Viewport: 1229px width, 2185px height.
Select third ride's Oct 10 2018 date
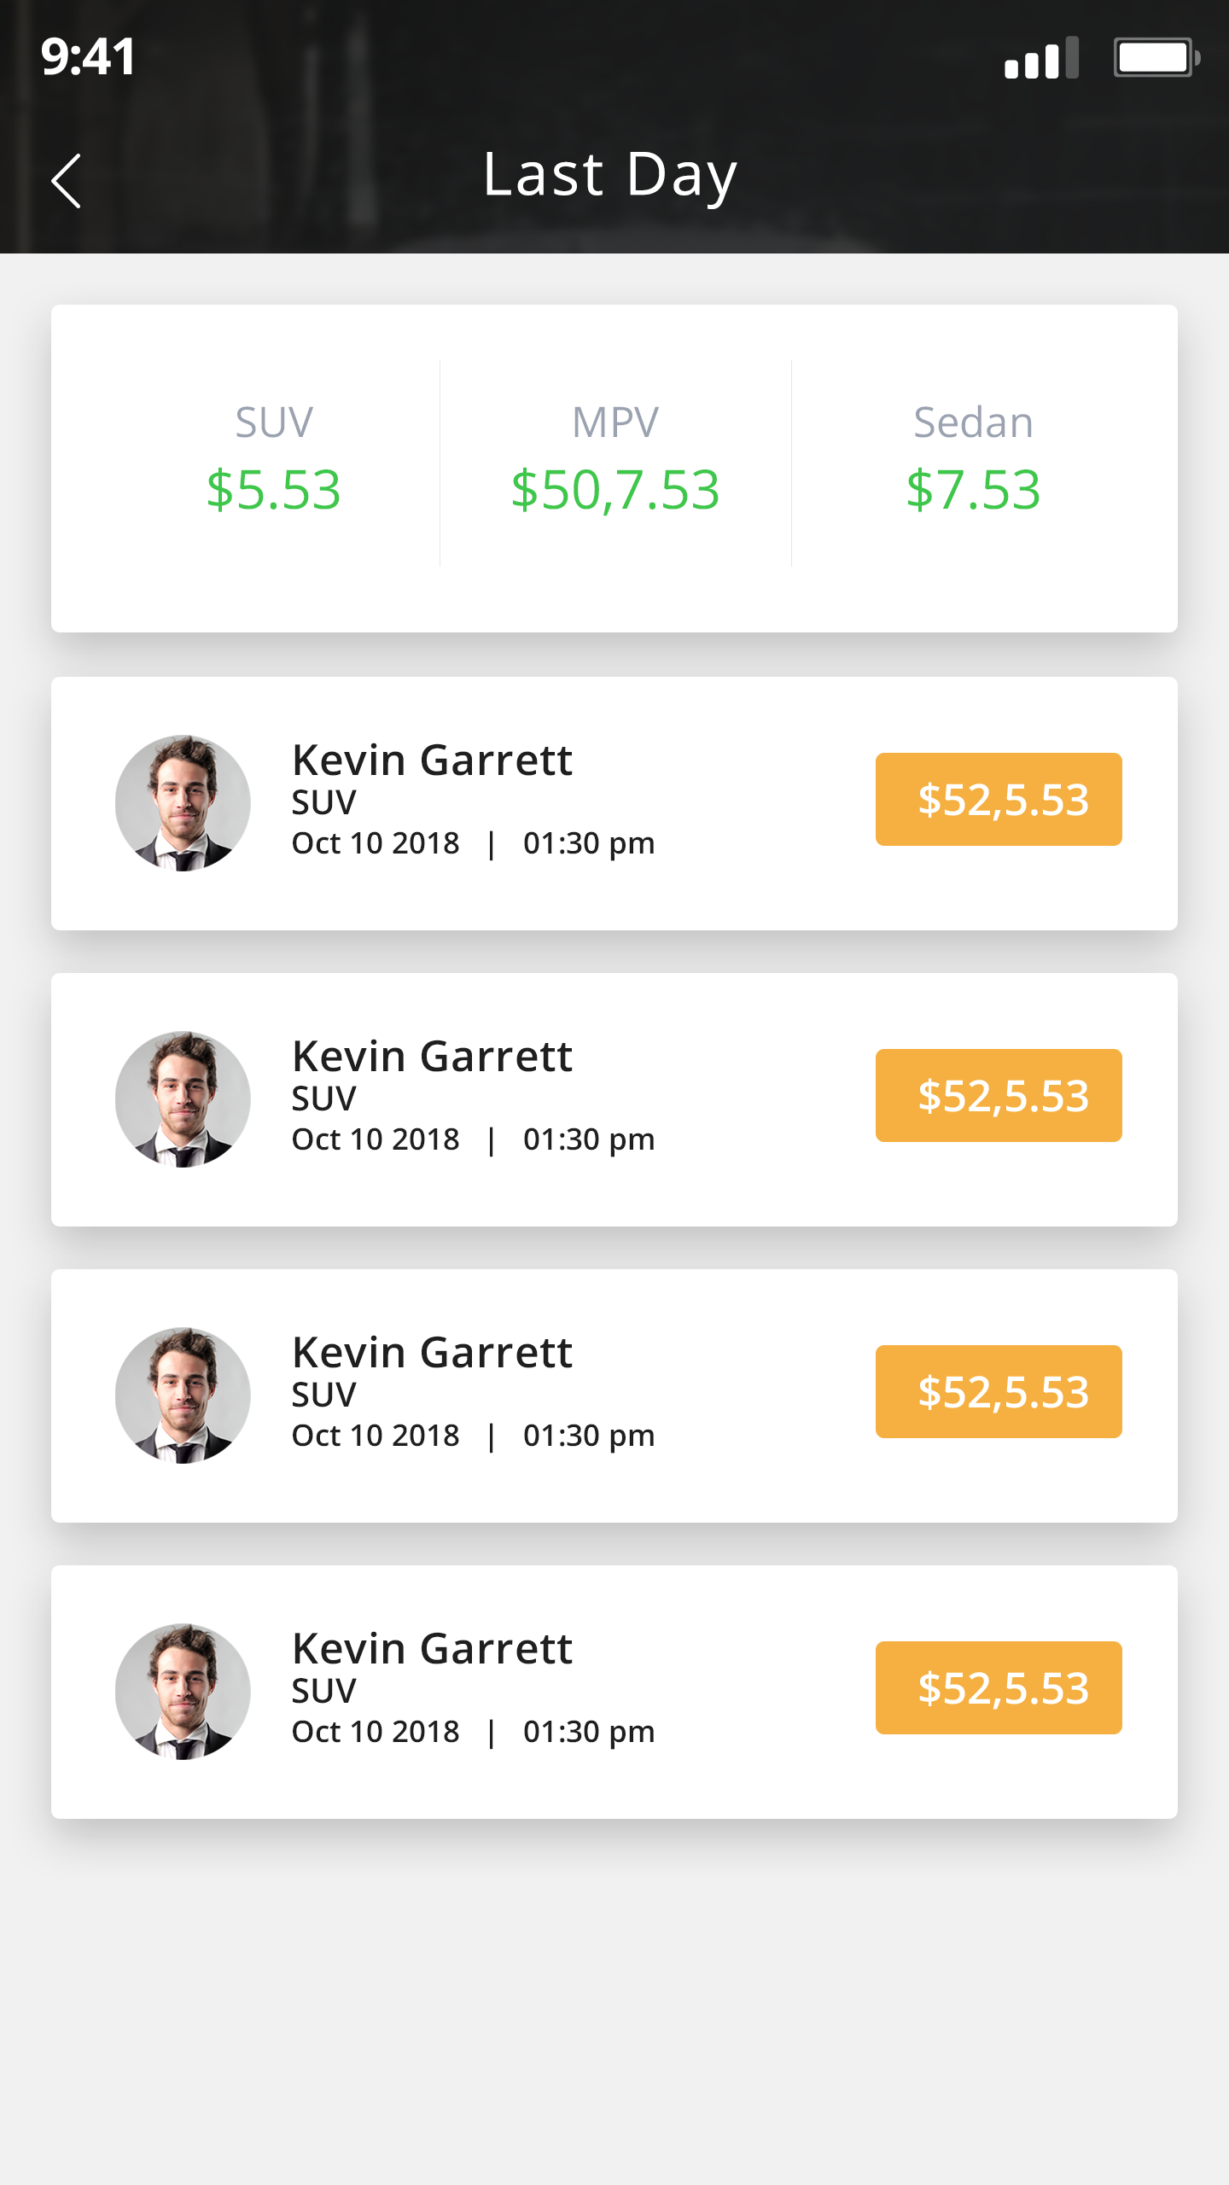coord(376,1436)
